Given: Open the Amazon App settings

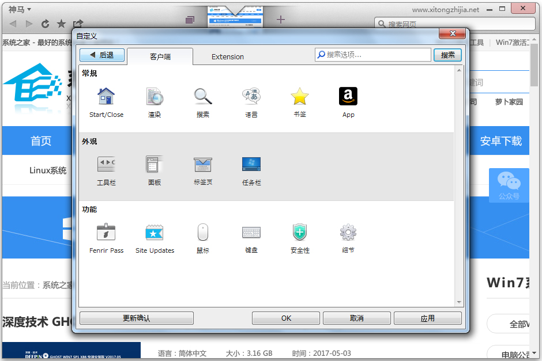Looking at the screenshot, I should pyautogui.click(x=348, y=96).
